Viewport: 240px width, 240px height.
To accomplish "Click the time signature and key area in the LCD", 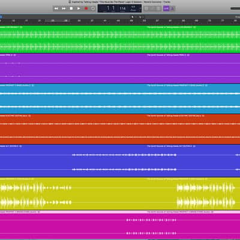I will point(133,8).
